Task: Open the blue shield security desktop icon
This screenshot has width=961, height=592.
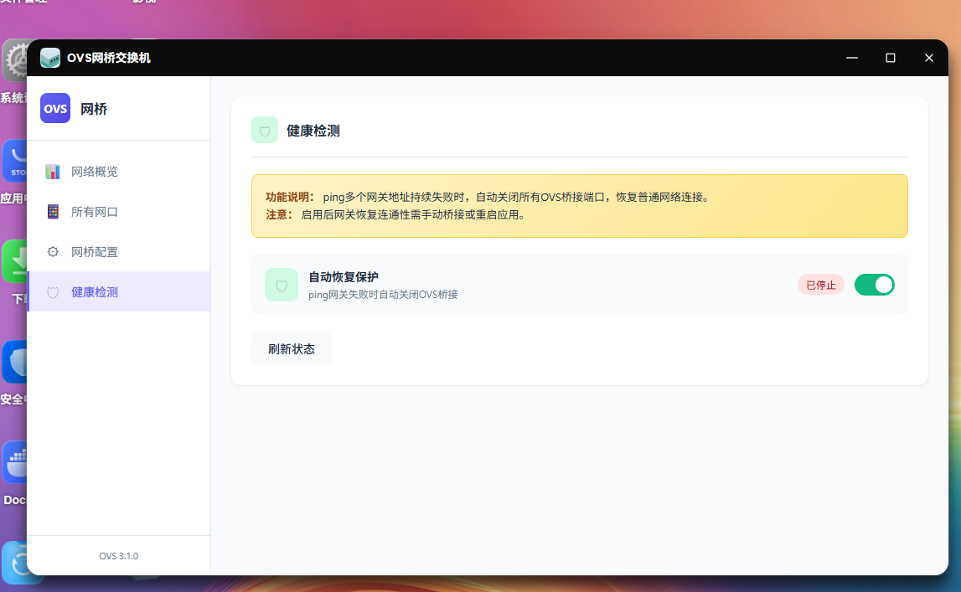Action: (x=14, y=363)
